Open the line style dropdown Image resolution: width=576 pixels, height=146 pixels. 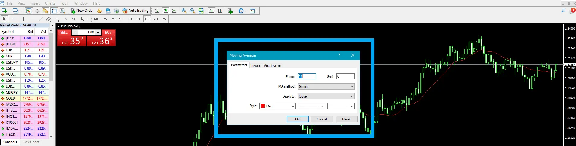click(311, 106)
